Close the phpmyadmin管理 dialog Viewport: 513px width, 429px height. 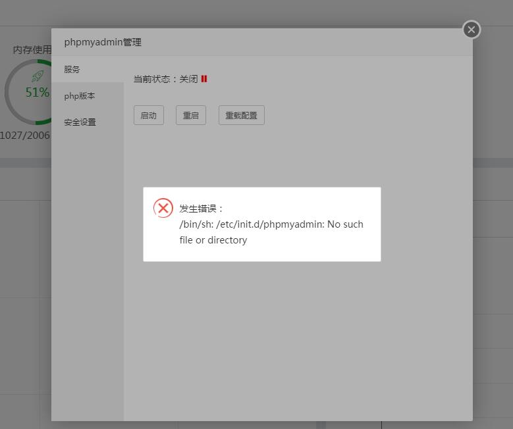coord(471,30)
